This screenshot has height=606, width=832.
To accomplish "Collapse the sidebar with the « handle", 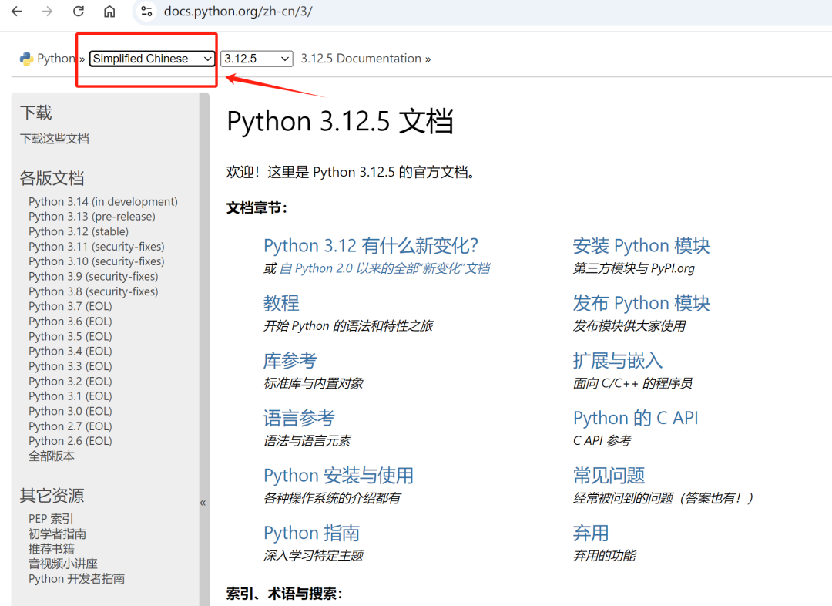I will (x=203, y=503).
